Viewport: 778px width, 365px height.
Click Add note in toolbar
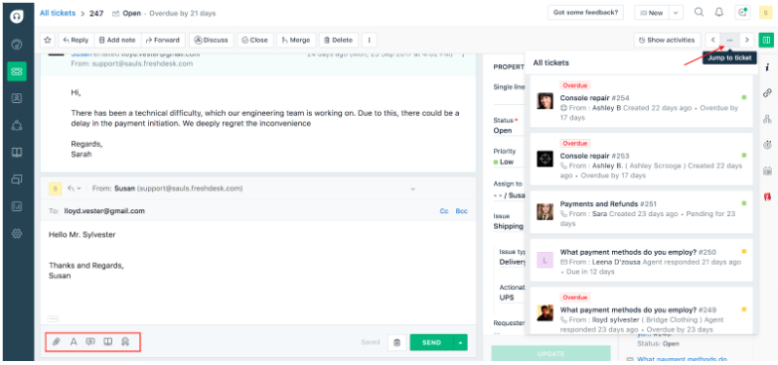[x=117, y=40]
